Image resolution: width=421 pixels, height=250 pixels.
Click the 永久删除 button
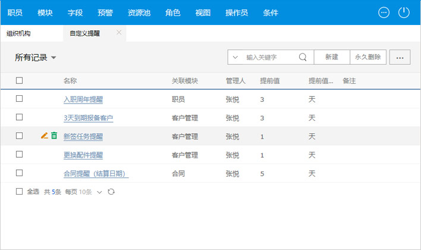[x=367, y=57]
